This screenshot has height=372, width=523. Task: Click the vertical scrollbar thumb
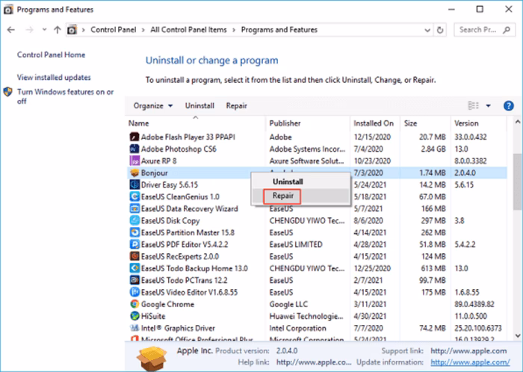(518, 180)
